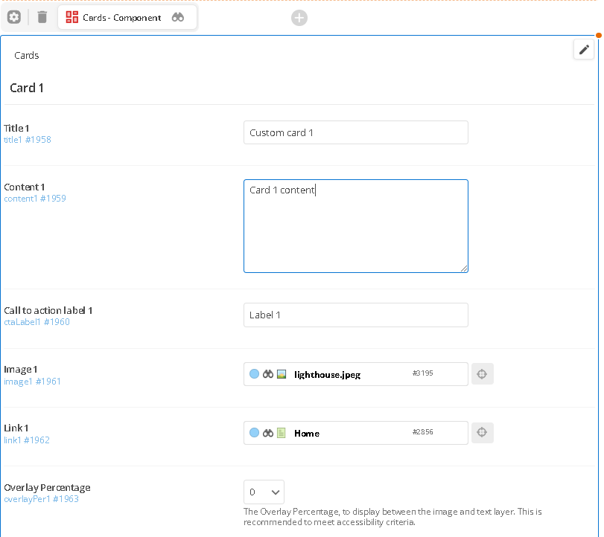Click the Cards component grid icon
Image resolution: width=604 pixels, height=537 pixels.
pyautogui.click(x=71, y=17)
